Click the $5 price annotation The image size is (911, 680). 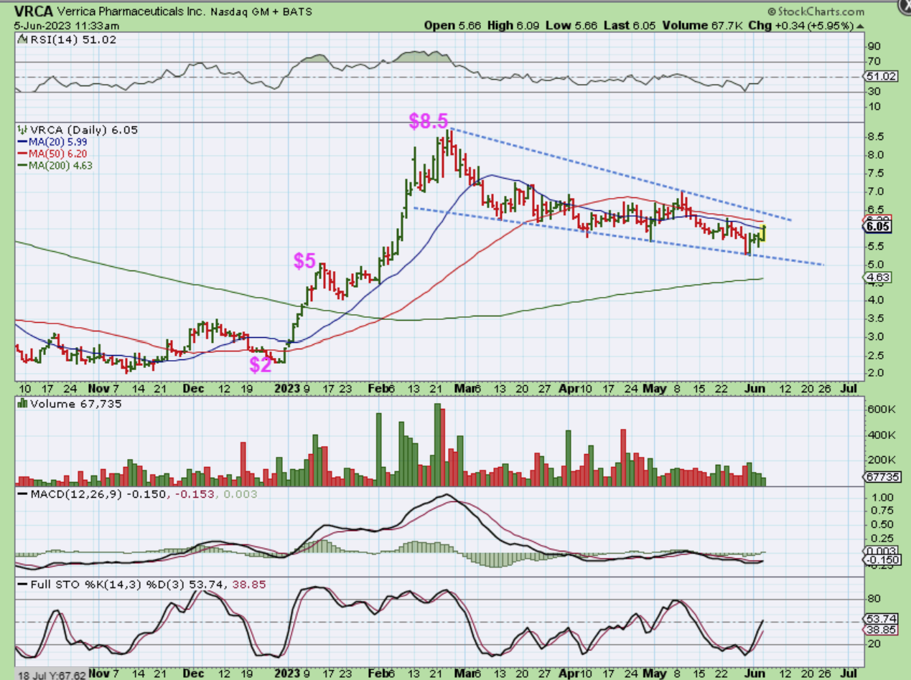(304, 260)
